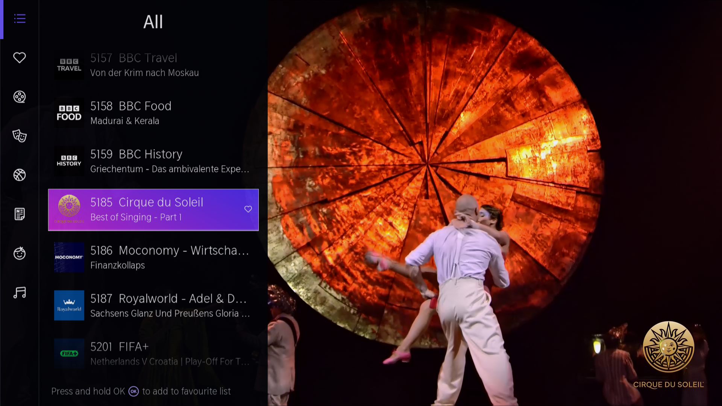722x406 pixels.
Task: Open the News newspaper category
Action: point(20,214)
